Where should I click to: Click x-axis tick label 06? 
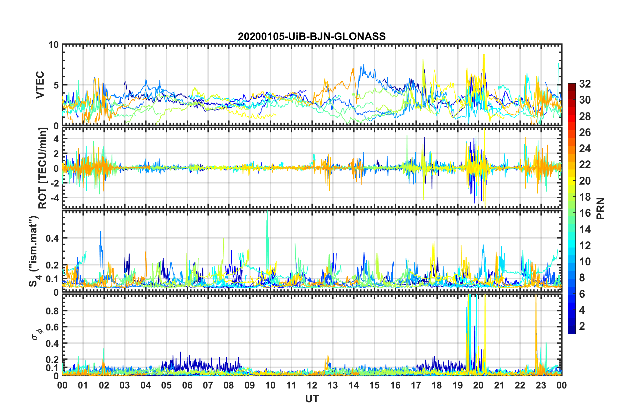(x=187, y=385)
